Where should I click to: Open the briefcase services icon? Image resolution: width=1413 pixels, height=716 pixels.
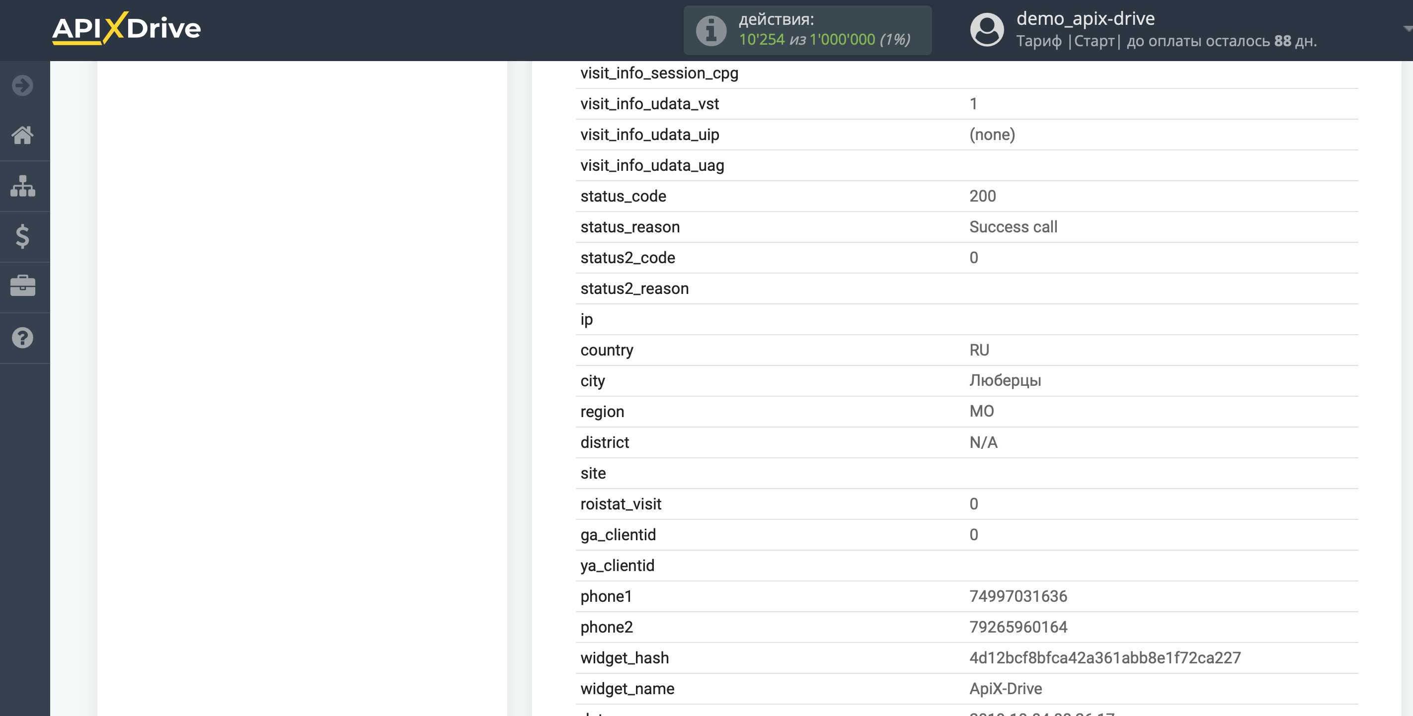coord(22,286)
